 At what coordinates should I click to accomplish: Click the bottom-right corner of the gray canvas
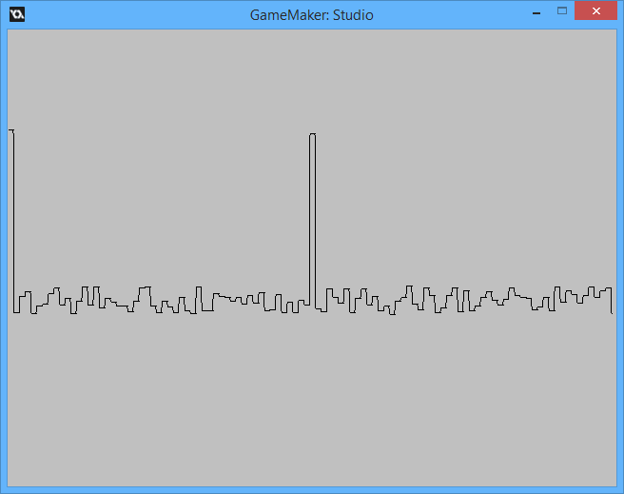614,484
